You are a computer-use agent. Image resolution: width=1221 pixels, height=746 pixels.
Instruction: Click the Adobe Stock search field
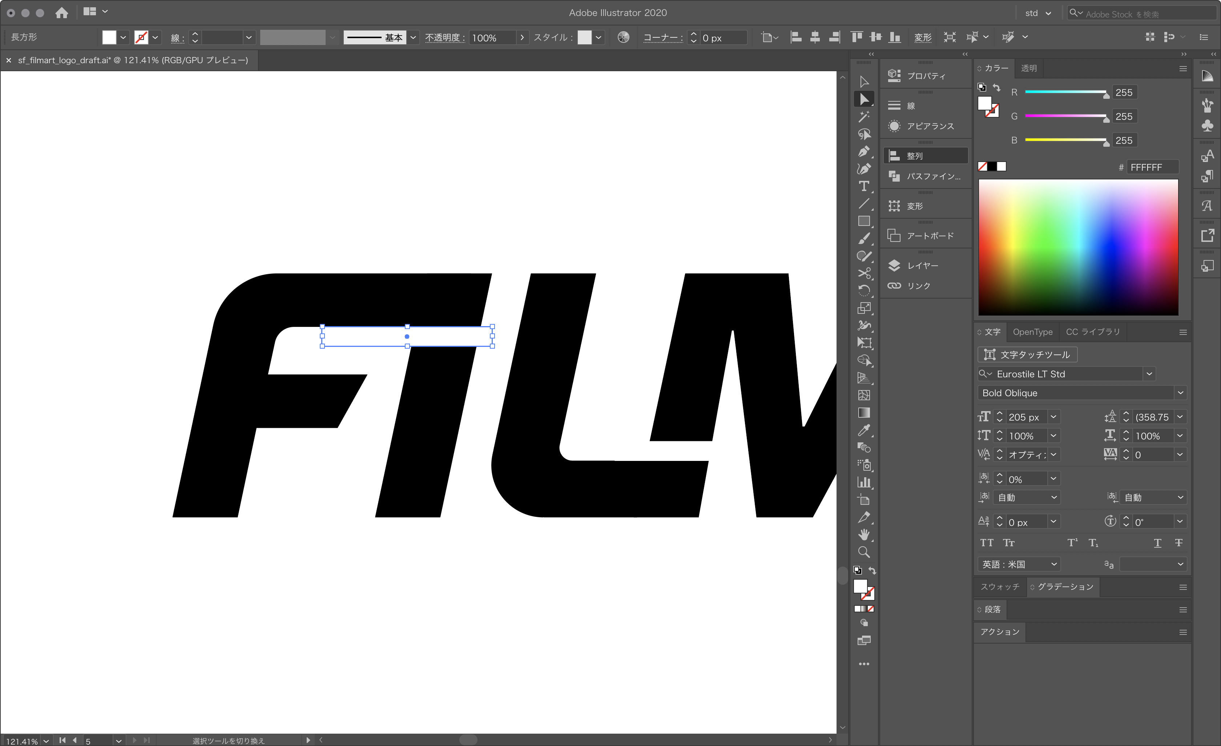pos(1142,14)
